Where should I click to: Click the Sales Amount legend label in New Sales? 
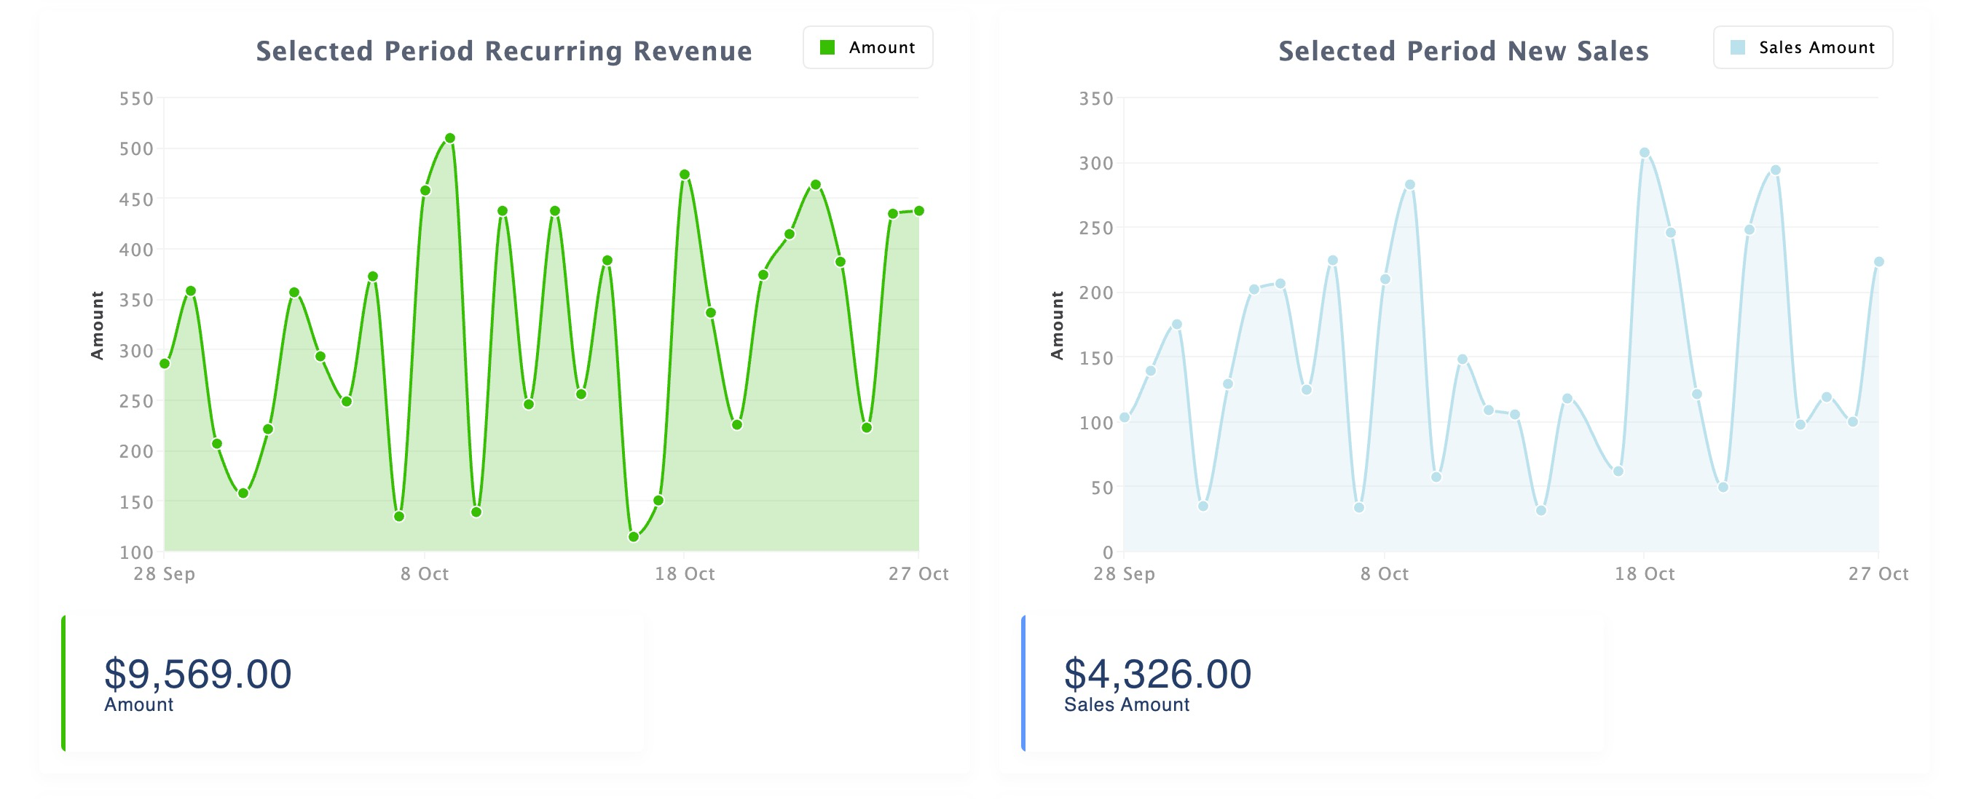[x=1817, y=47]
